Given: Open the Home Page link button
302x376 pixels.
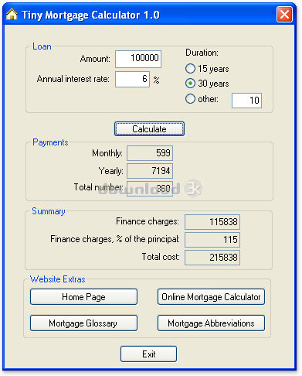Looking at the screenshot, I should tap(83, 297).
